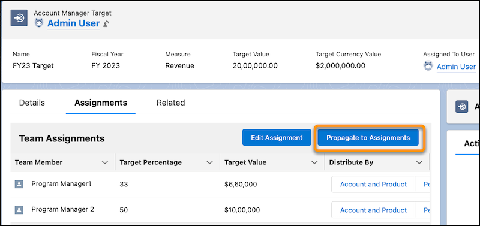The width and height of the screenshot is (480, 226).
Task: Open Team Member column dropdown chevron
Action: 104,162
